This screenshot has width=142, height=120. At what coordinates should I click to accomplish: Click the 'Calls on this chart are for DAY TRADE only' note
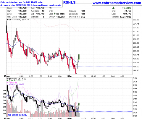click(x=22, y=2)
